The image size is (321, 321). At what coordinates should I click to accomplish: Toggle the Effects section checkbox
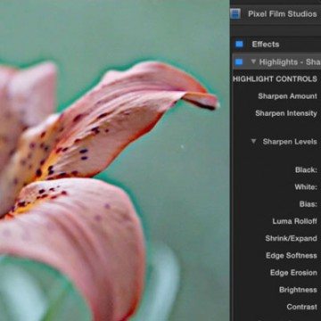(x=239, y=45)
